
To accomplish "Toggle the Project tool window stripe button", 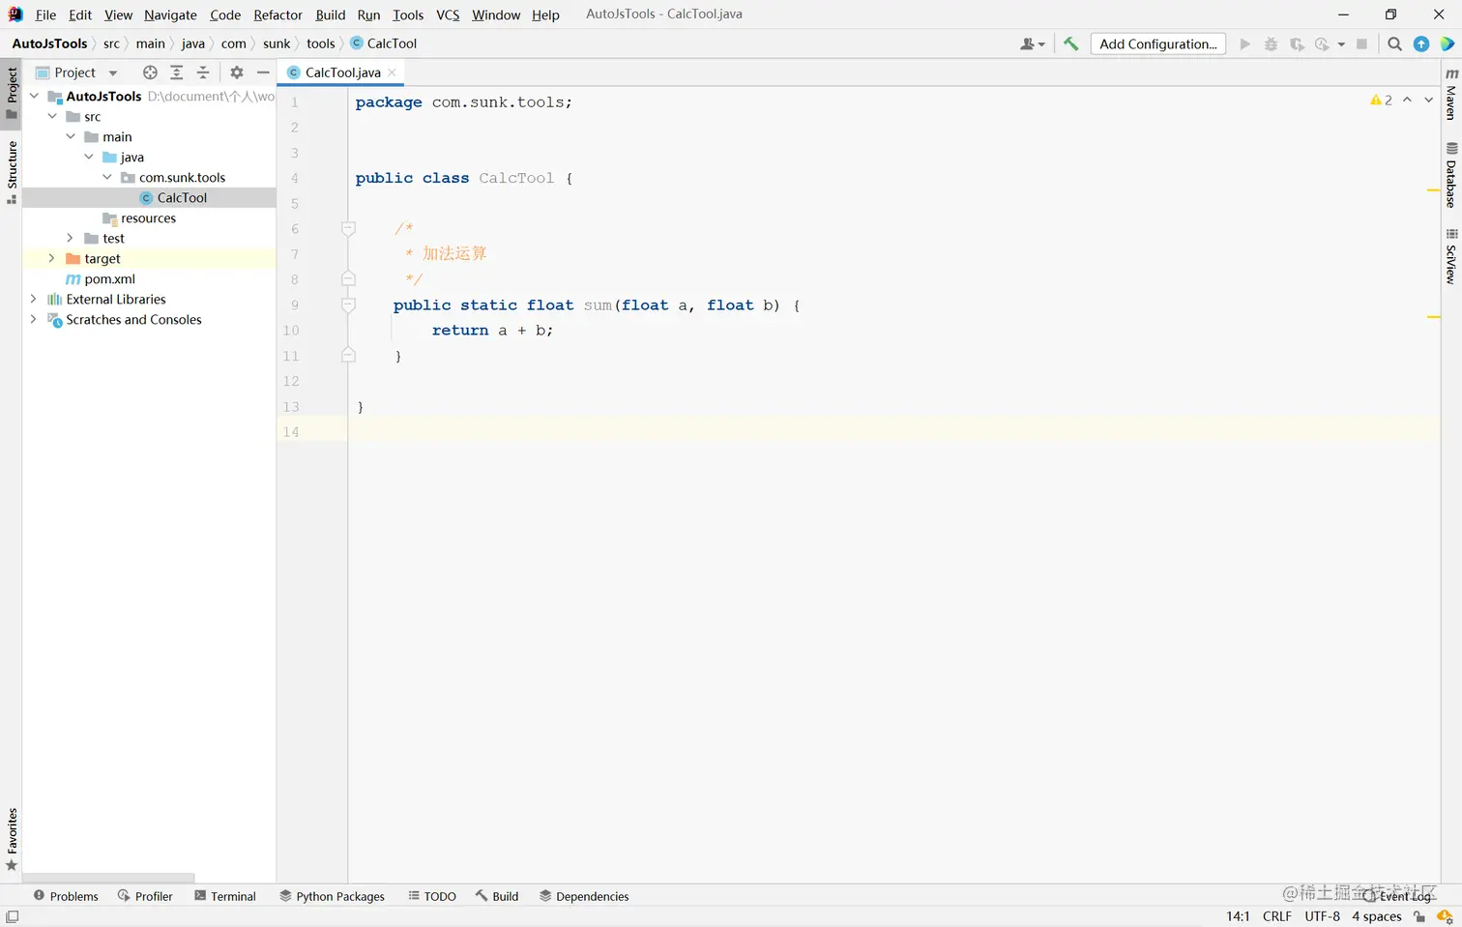I will 12,93.
